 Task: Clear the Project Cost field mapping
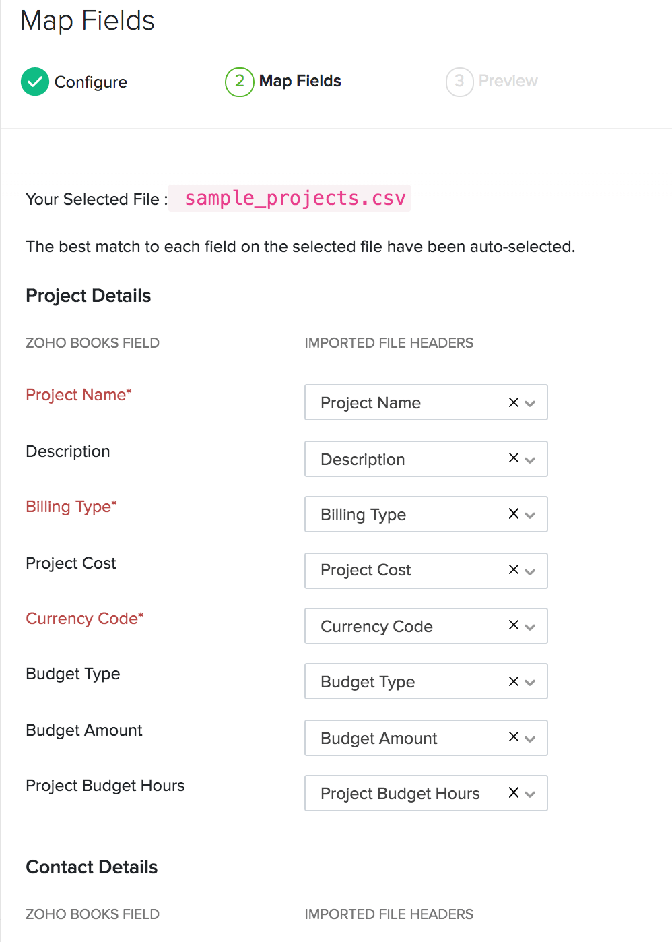pos(513,570)
